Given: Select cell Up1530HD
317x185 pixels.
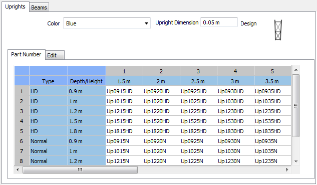Looking at the screenshot, I should (235, 121).
